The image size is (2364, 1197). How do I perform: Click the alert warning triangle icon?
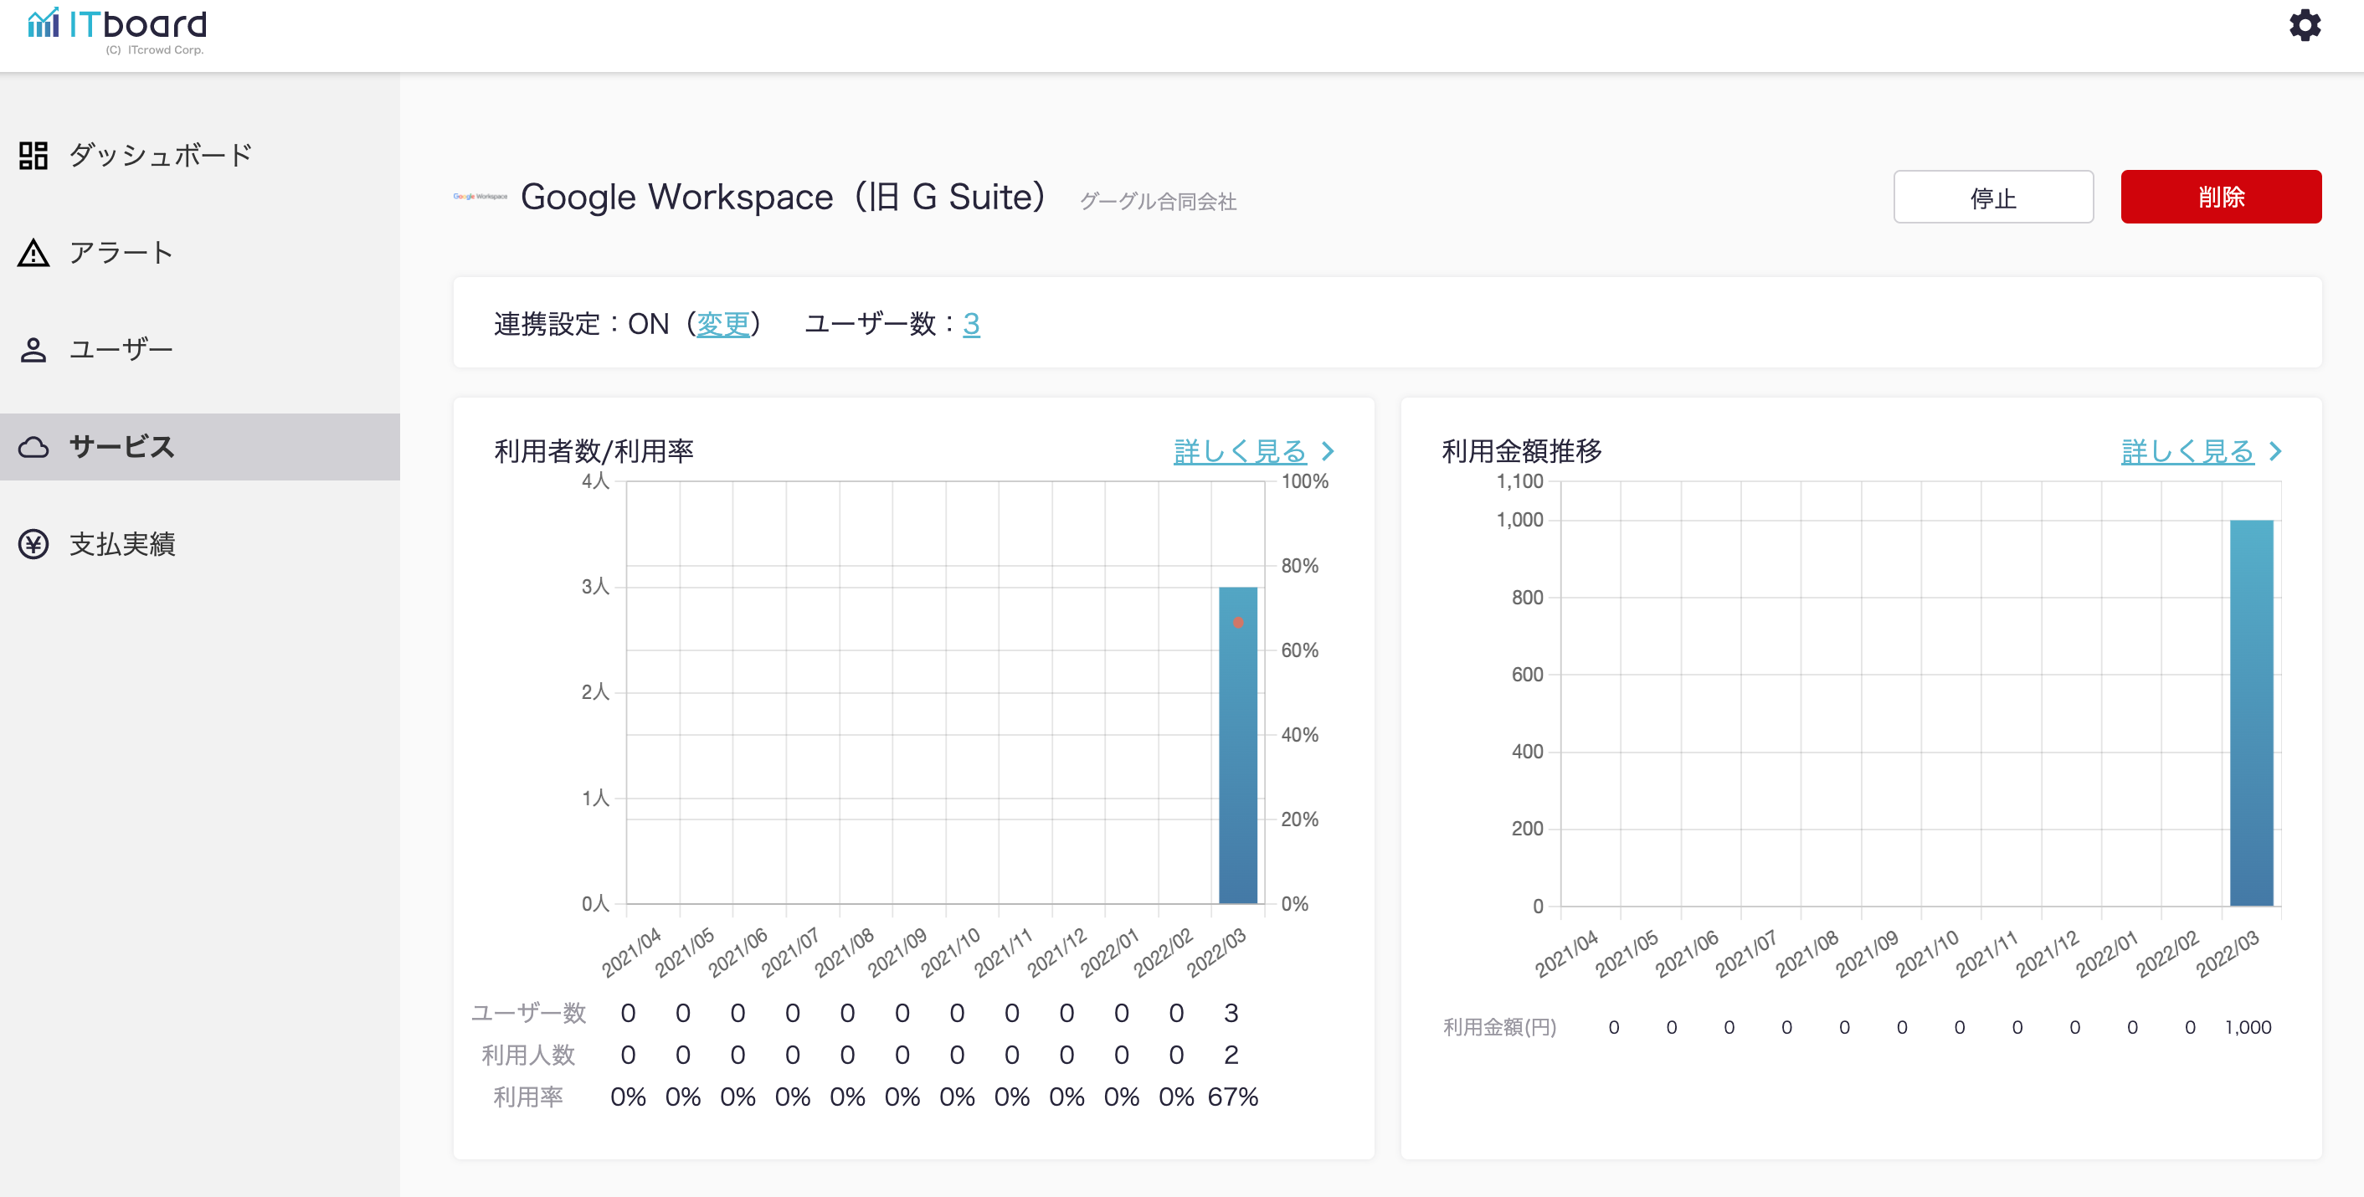[x=33, y=253]
